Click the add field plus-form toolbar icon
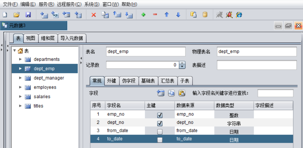The height and width of the screenshot is (148, 303). 66,15
